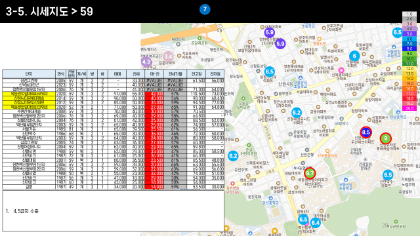Click the pink 3.4 map marker

[x=168, y=56]
